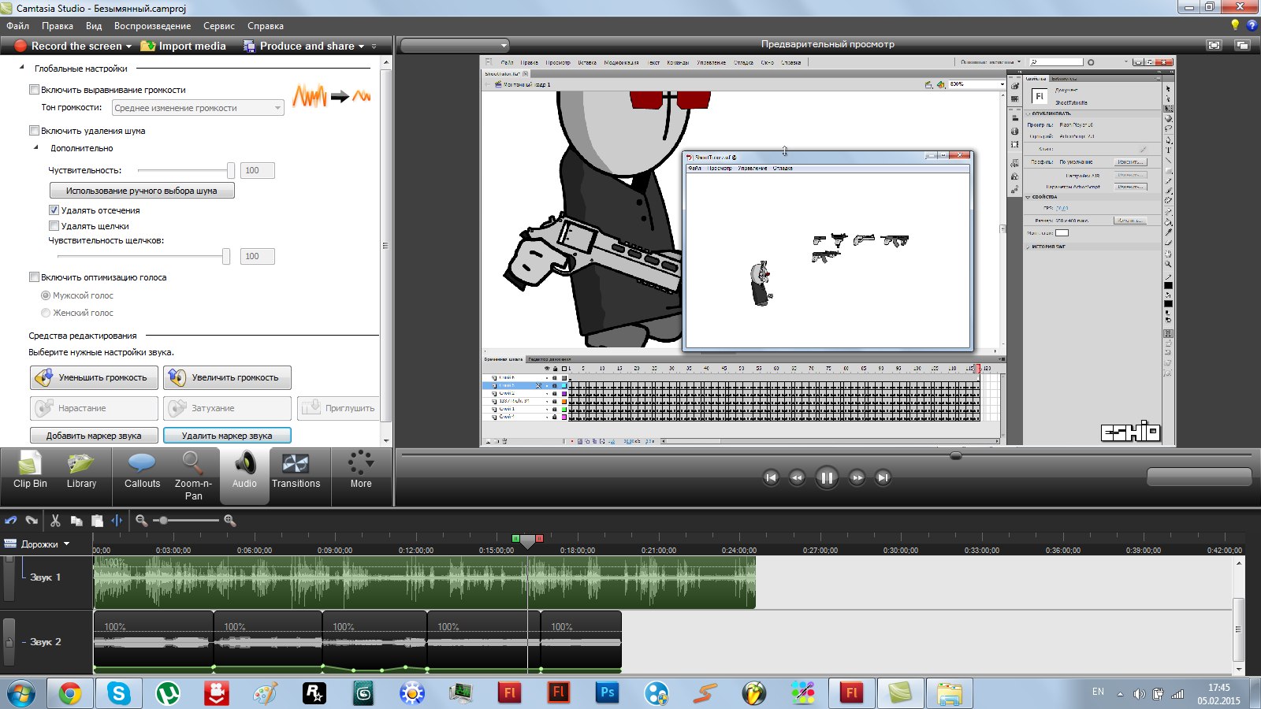The height and width of the screenshot is (709, 1261).
Task: Select Женский голос radio button
Action: click(x=46, y=313)
